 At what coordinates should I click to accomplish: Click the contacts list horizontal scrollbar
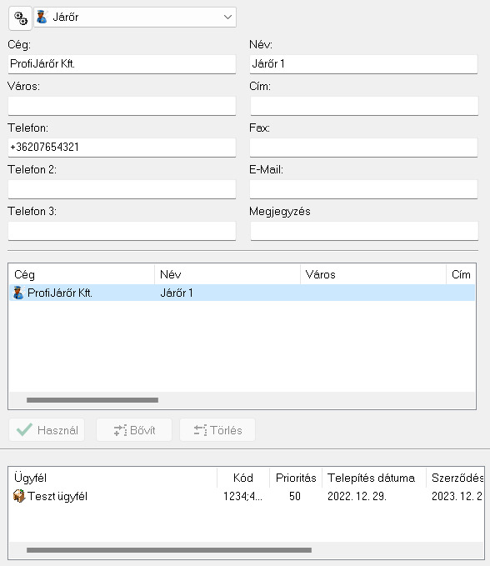click(x=92, y=400)
